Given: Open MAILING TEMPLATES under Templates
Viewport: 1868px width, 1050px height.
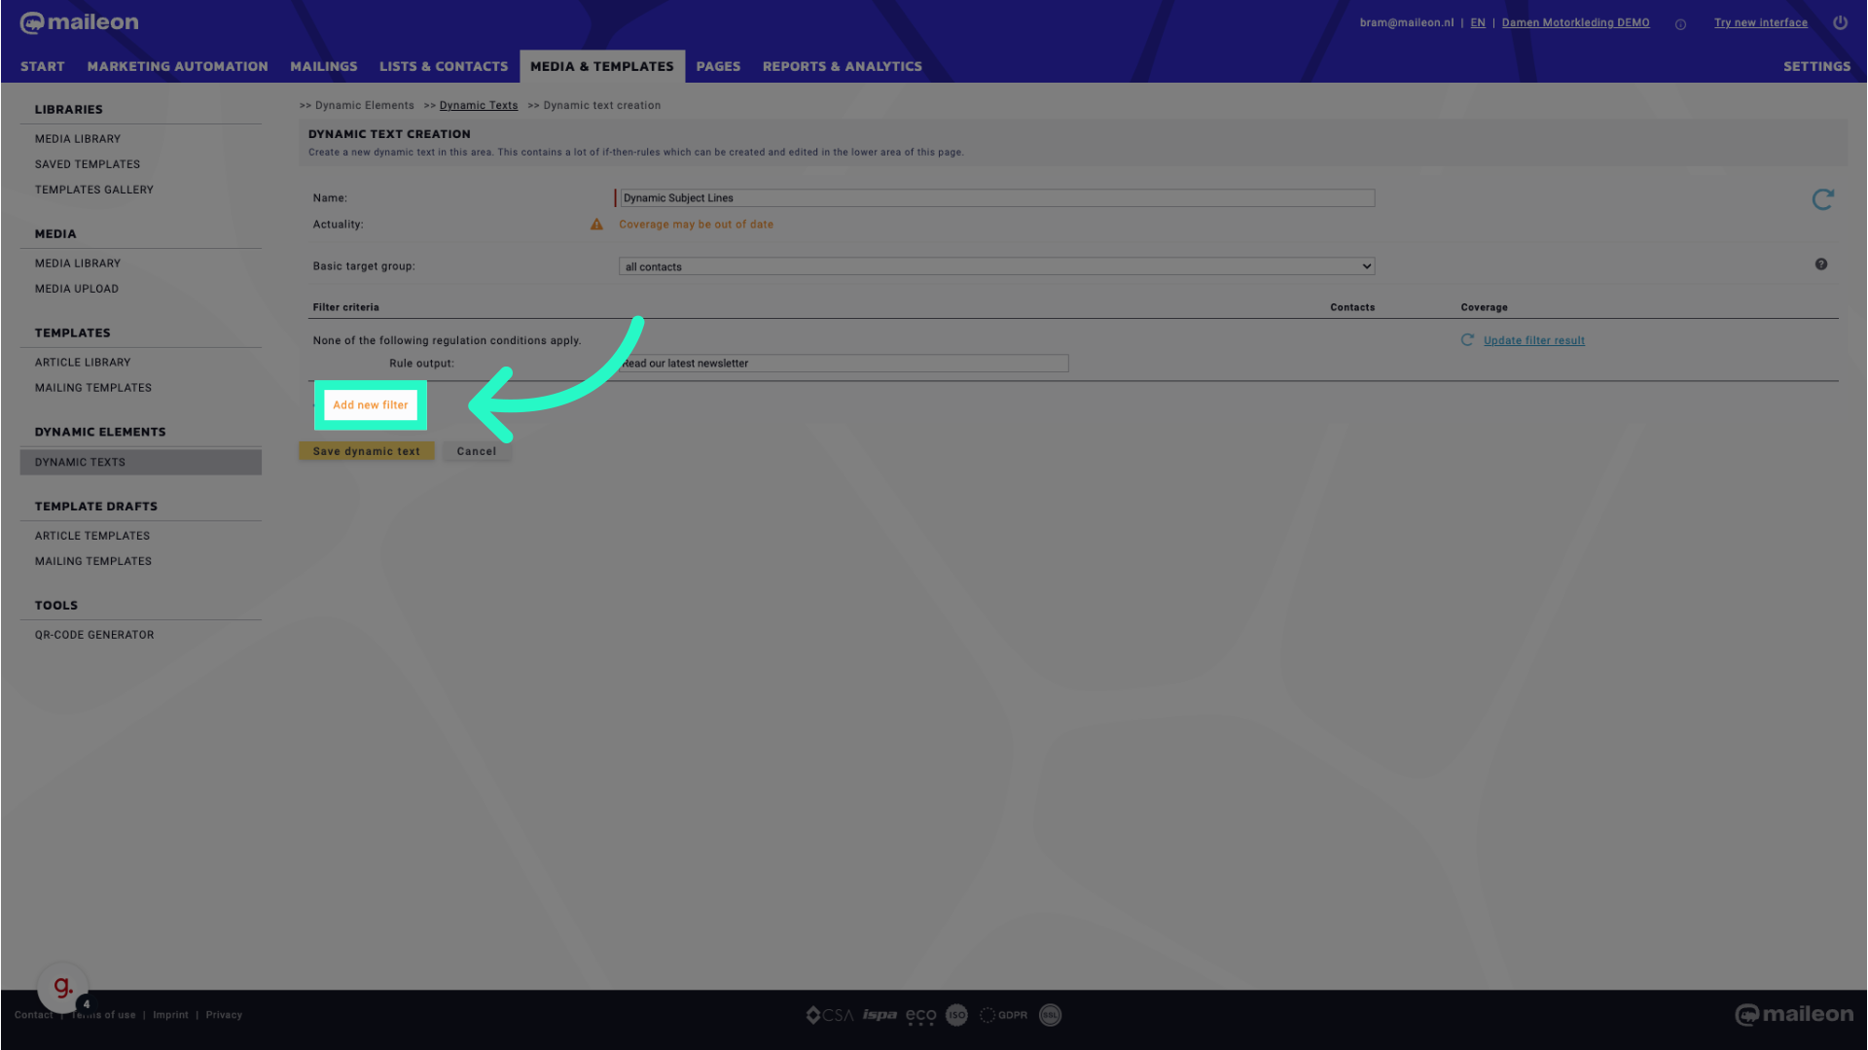Looking at the screenshot, I should [x=93, y=388].
